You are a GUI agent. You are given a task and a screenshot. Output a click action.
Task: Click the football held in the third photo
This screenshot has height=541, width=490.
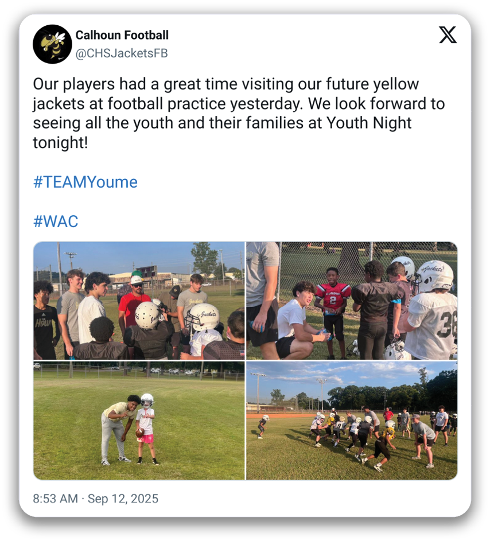140,433
